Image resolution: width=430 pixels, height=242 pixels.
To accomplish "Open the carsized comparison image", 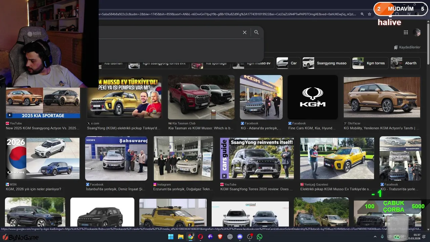I will coord(250,214).
